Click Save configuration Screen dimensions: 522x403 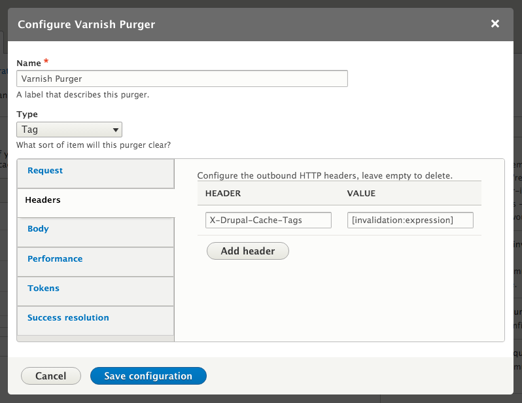click(x=148, y=376)
